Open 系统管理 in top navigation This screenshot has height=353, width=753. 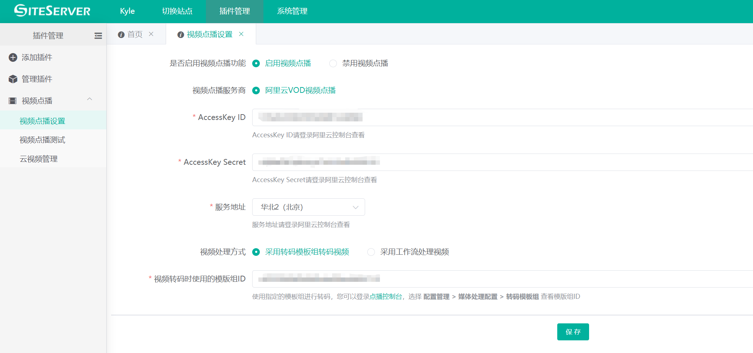(292, 11)
